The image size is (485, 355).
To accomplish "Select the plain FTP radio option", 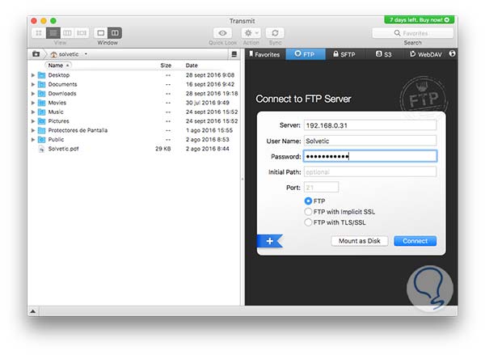I will (x=308, y=201).
